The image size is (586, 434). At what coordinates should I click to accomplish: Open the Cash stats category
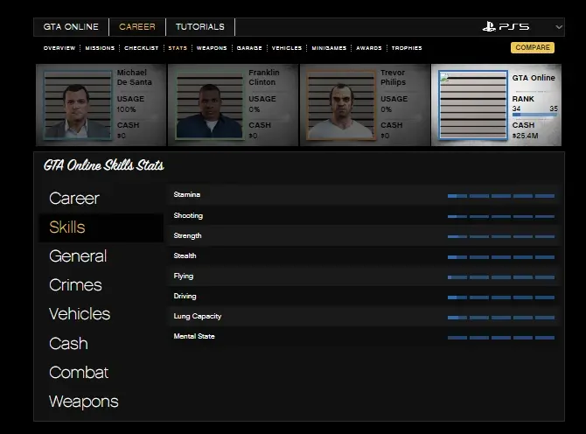[x=68, y=344]
